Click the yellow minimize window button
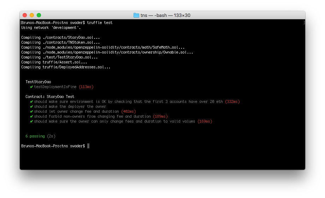Image resolution: width=325 pixels, height=198 pixels. (32, 15)
